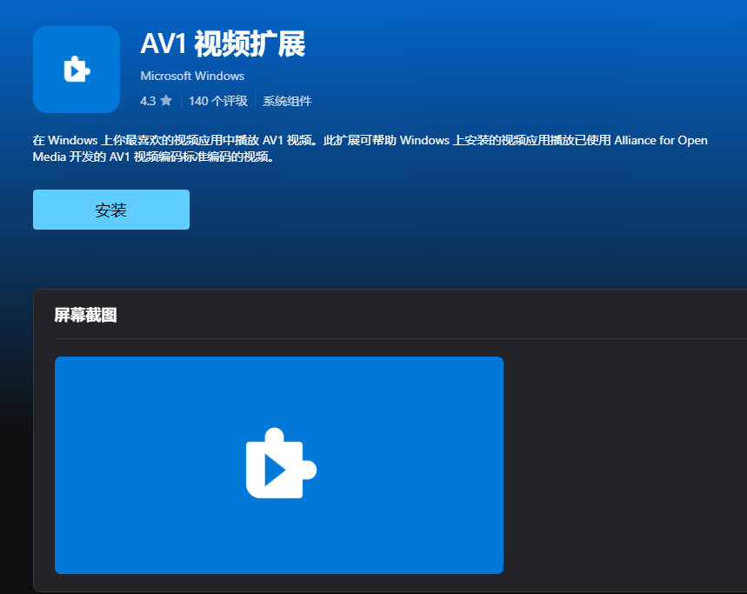Click the AV1 Video Extension app icon
747x594 pixels.
pos(77,70)
